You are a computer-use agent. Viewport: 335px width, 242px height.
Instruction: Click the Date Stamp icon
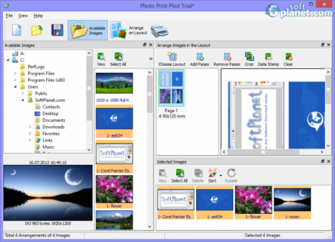click(269, 59)
